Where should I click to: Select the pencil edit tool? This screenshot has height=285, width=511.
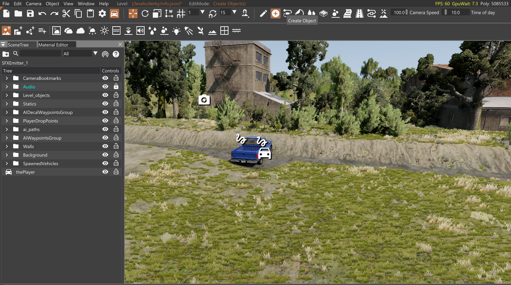[x=263, y=13]
